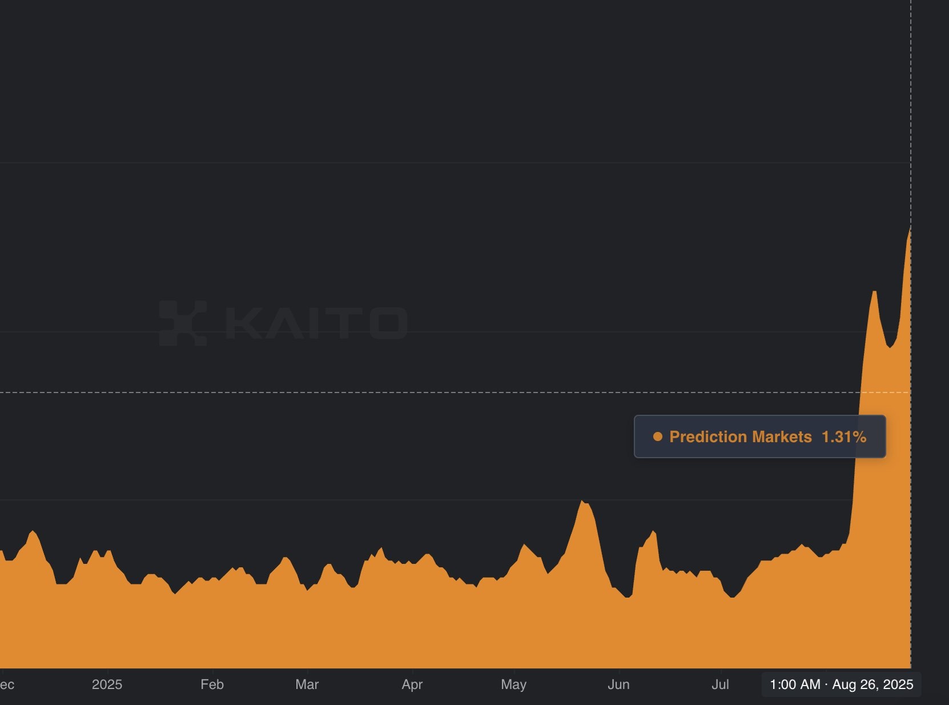
Task: Open the Prediction Markets tooltip details
Action: coord(759,437)
